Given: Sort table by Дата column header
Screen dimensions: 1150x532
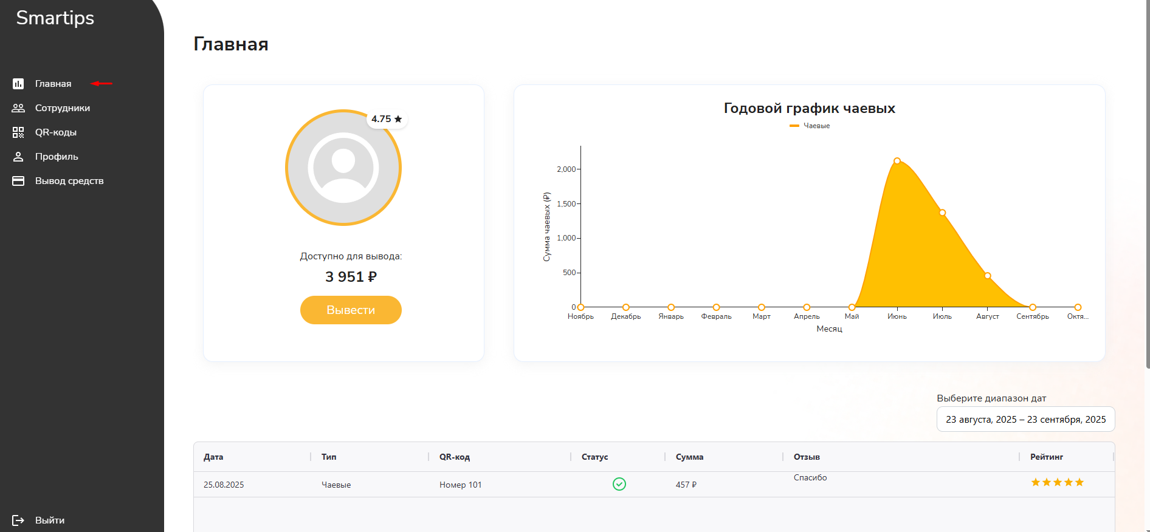Looking at the screenshot, I should (x=213, y=457).
